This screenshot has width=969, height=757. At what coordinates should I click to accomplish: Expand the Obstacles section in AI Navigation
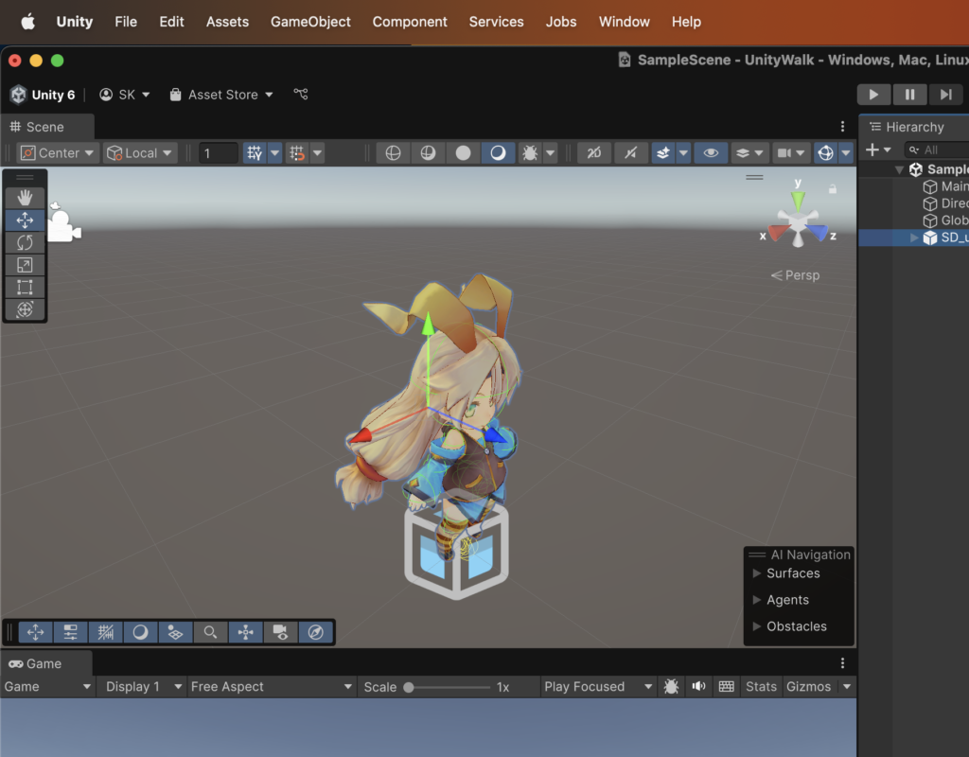coord(756,626)
